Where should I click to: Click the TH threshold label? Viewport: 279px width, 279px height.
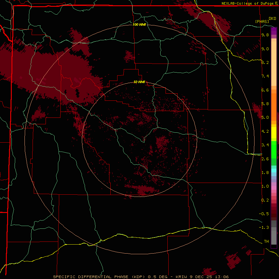pyautogui.click(x=266, y=241)
